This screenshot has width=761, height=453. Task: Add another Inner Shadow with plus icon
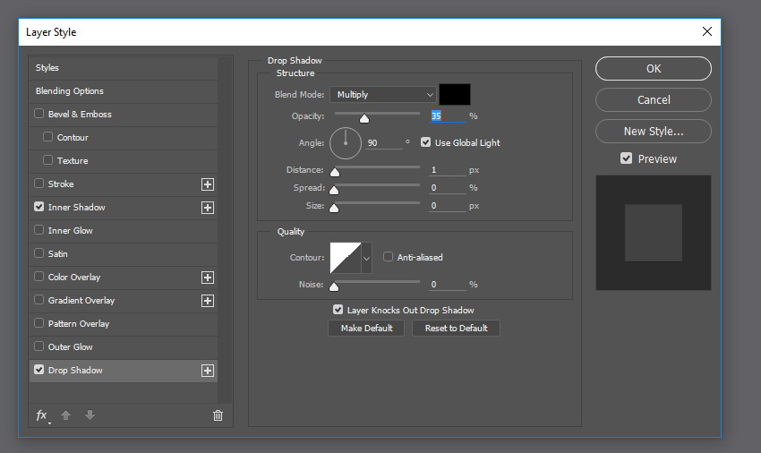(x=208, y=208)
